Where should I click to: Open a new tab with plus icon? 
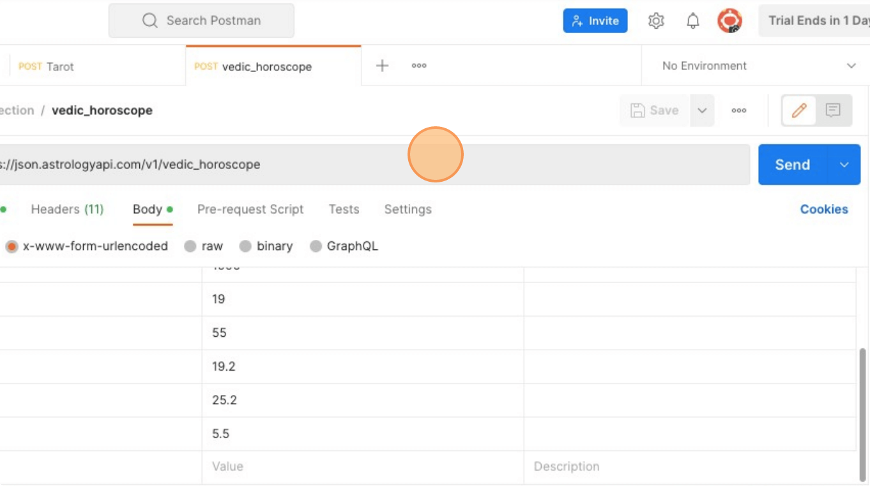pos(382,66)
